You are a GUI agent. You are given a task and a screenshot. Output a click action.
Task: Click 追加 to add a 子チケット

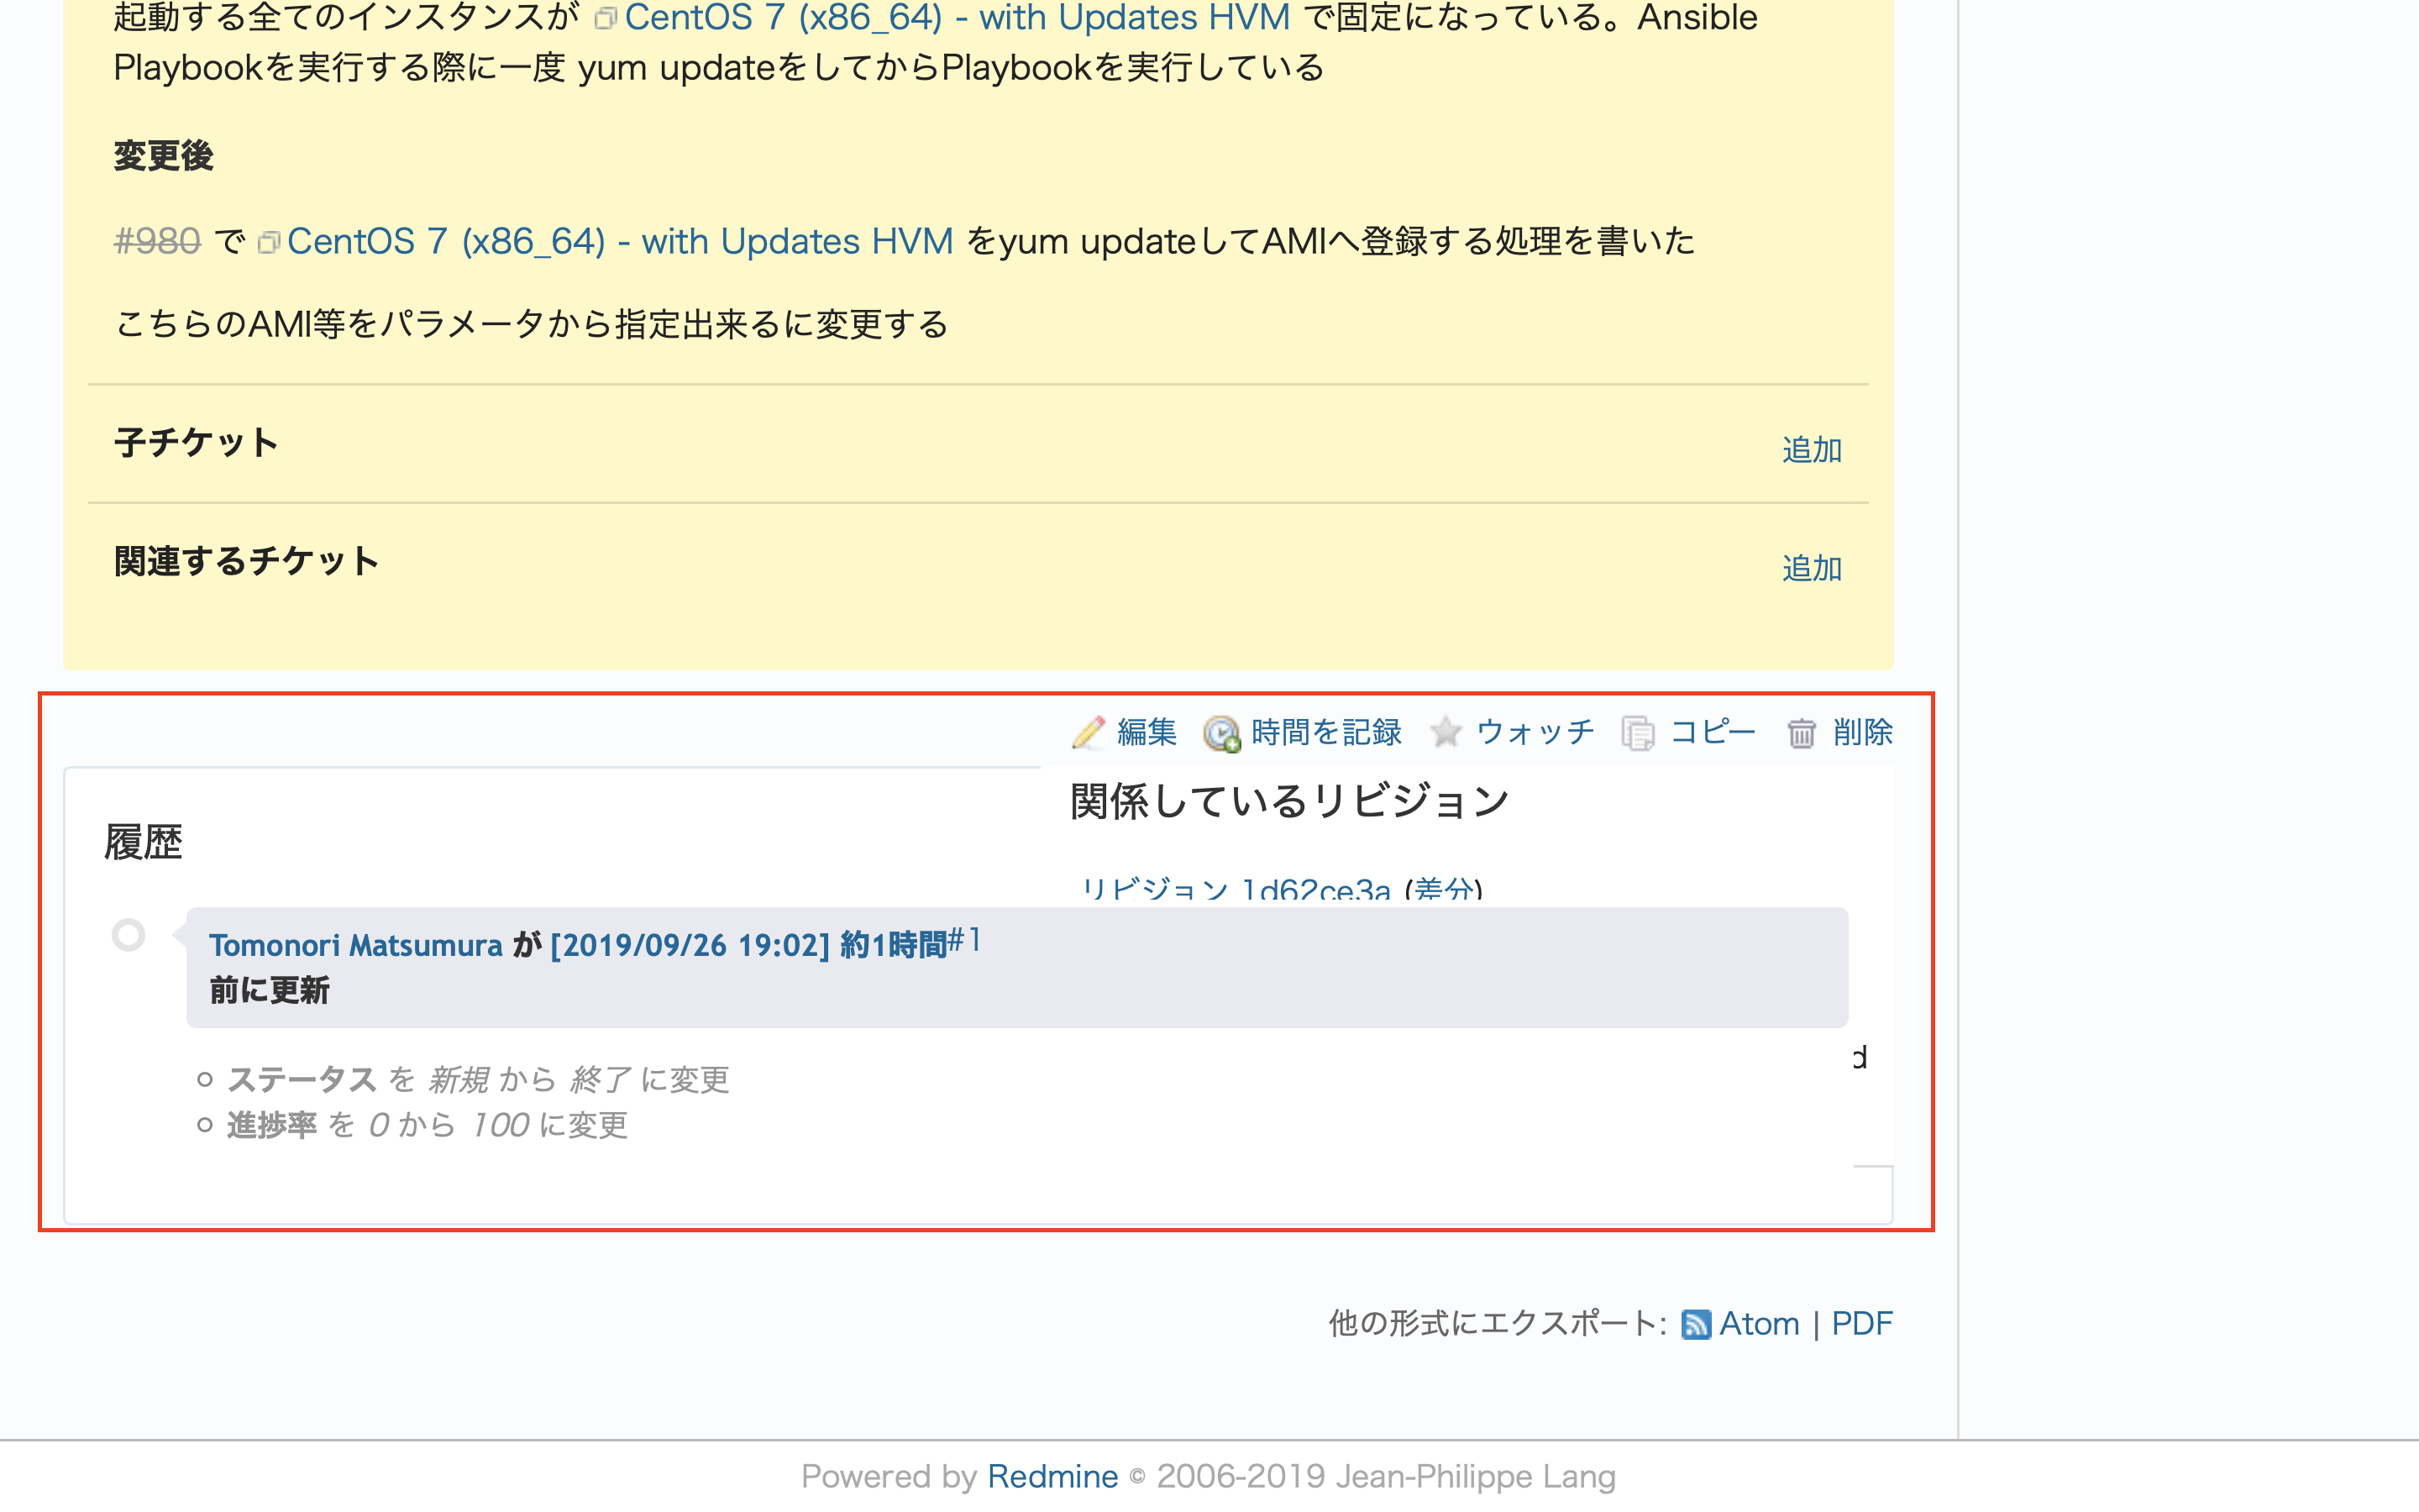pos(1811,450)
